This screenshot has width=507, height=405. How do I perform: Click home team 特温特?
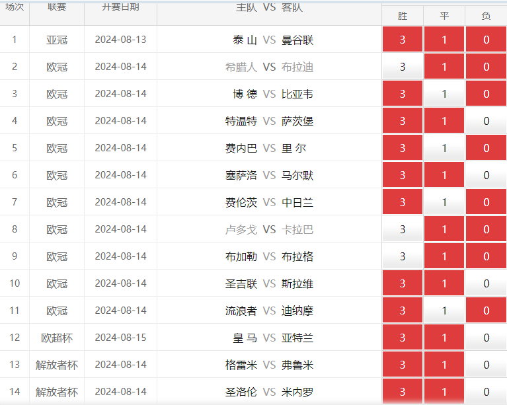[x=241, y=122]
